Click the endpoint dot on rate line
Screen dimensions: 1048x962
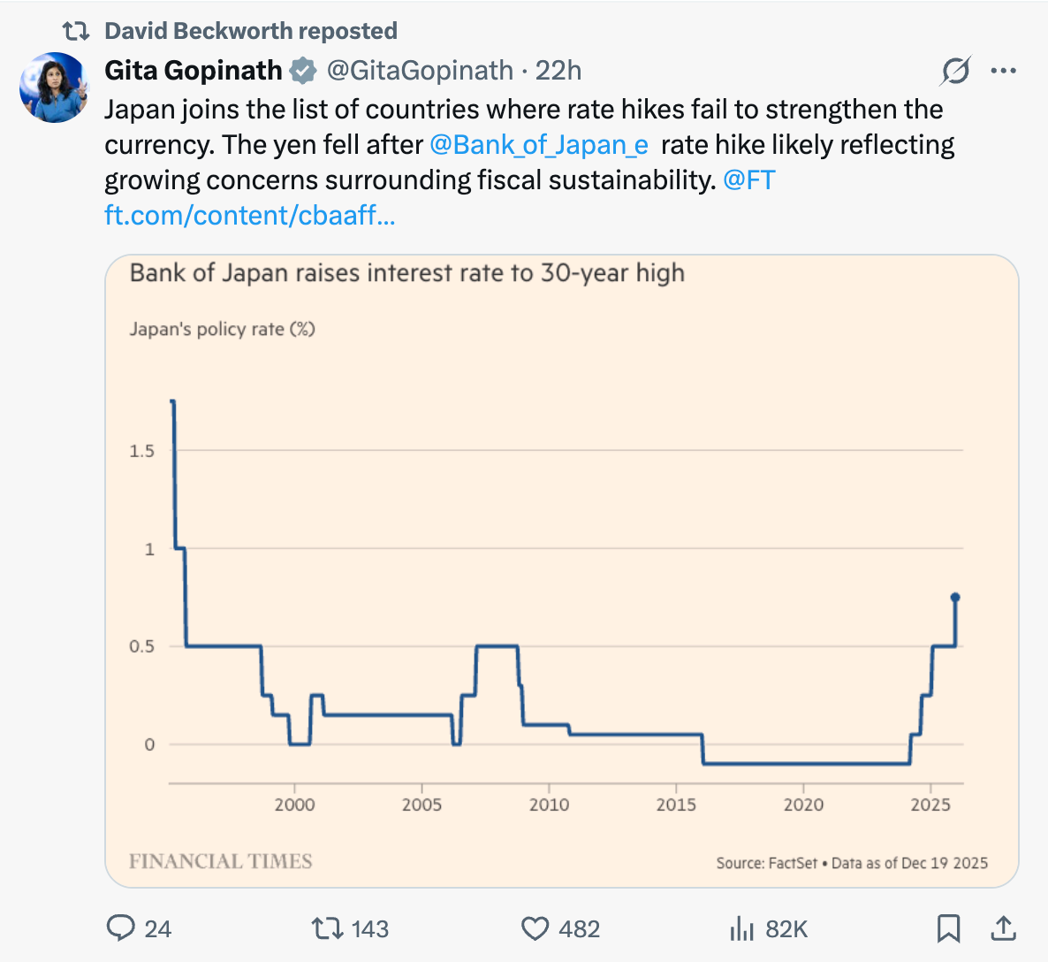955,598
